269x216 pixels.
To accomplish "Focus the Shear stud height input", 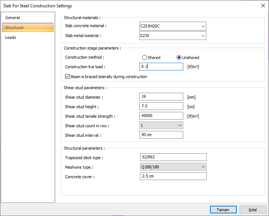I will tap(161, 106).
